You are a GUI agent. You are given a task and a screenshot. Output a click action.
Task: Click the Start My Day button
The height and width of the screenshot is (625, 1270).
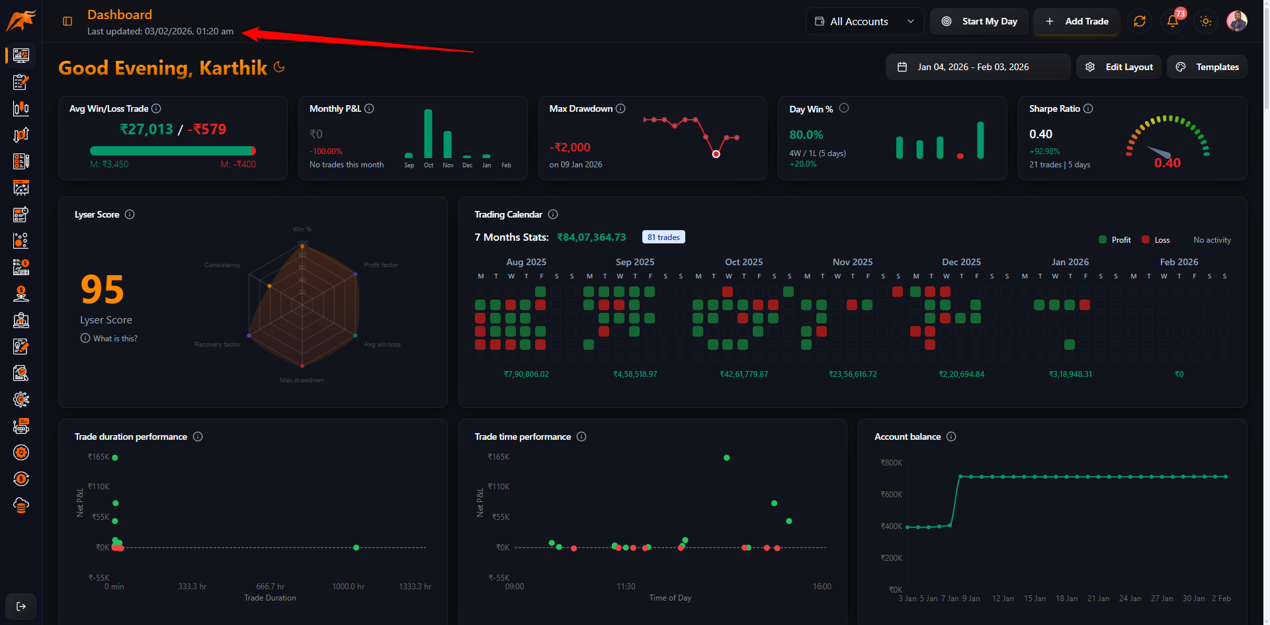coord(979,21)
